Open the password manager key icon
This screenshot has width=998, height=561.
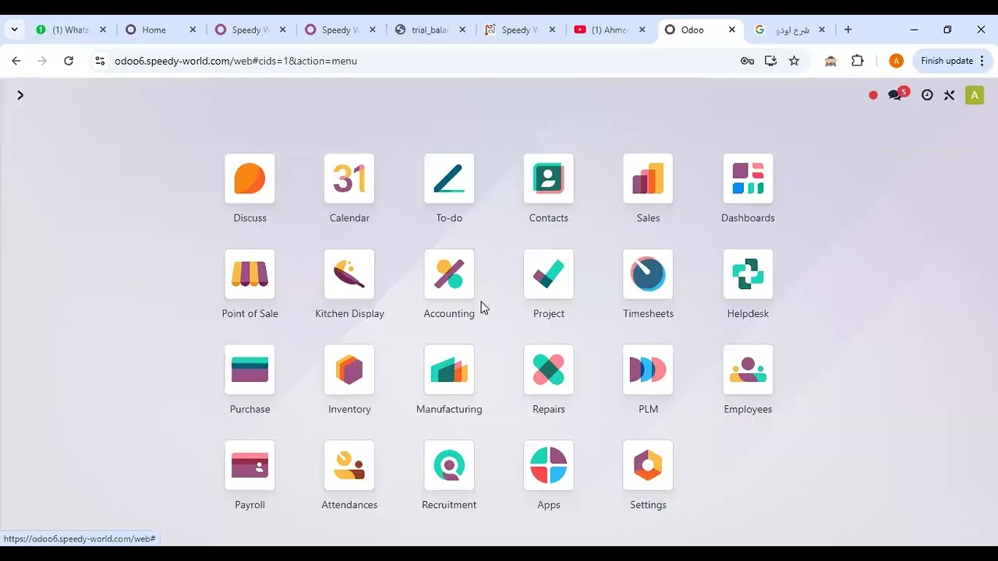tap(747, 61)
